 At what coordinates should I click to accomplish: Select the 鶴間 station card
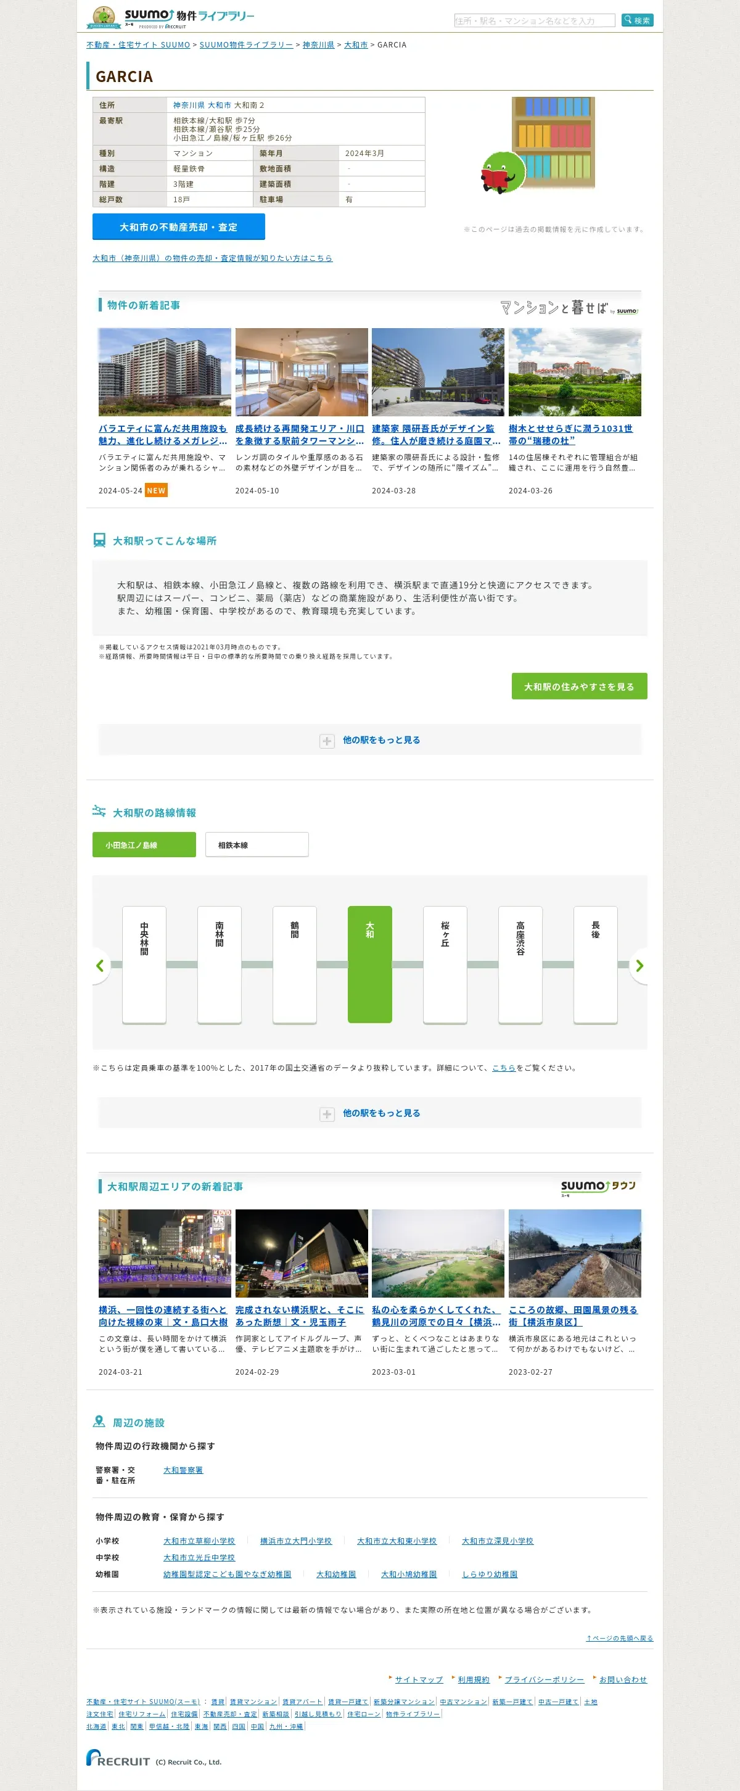click(294, 965)
